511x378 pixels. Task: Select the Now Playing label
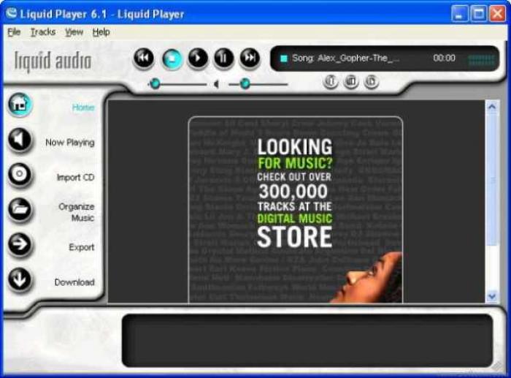point(70,143)
